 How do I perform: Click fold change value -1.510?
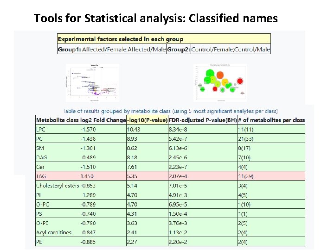pos(88,167)
